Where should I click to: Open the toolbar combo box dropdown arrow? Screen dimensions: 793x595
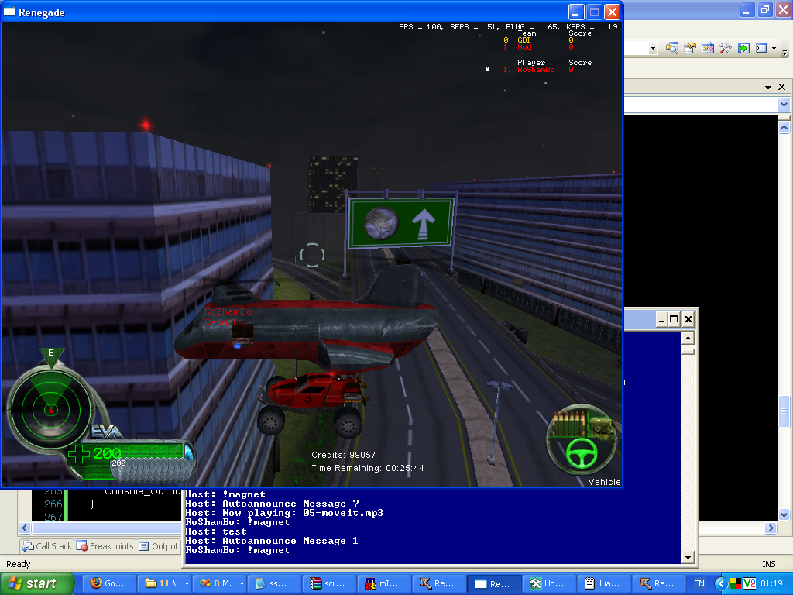coord(653,48)
